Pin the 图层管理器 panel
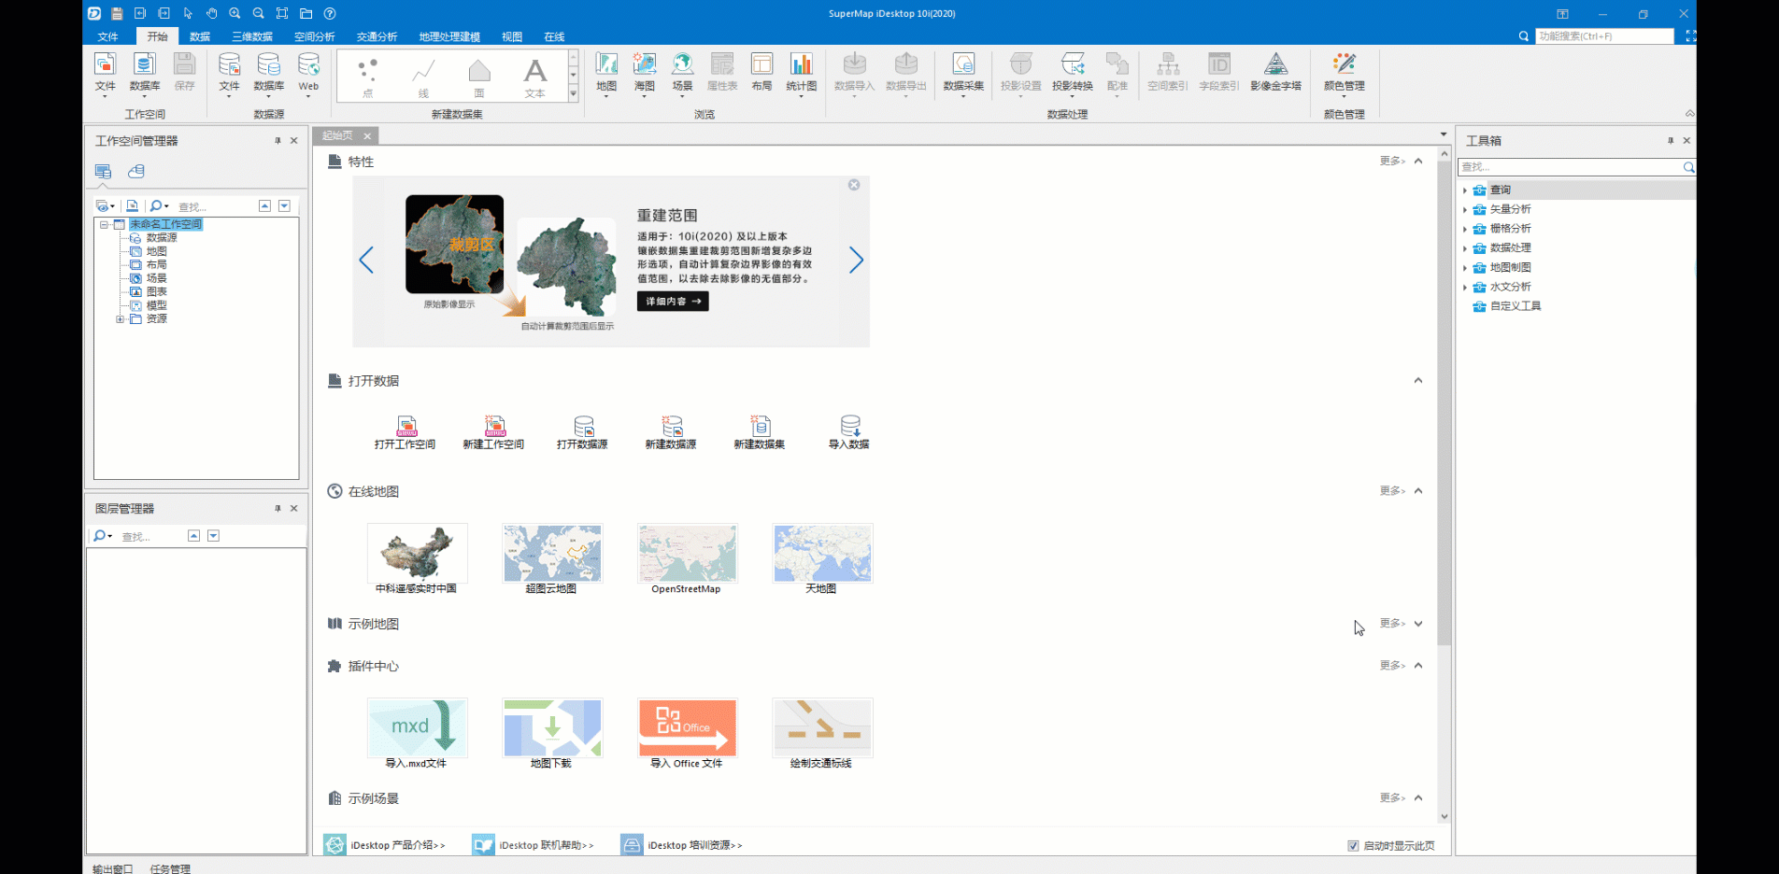The height and width of the screenshot is (874, 1779). [x=278, y=509]
